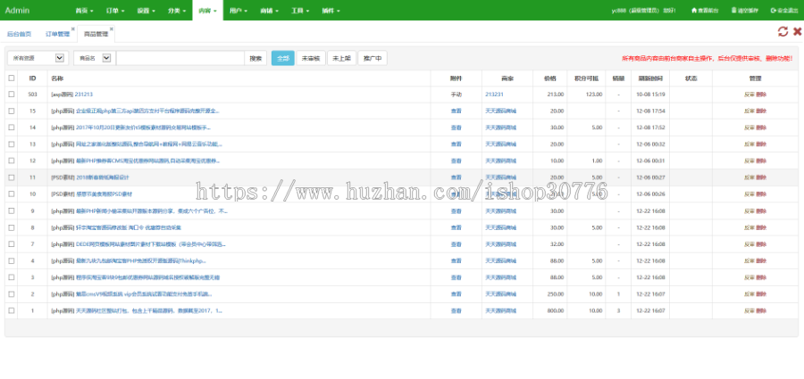Check the box for row ID 503
The width and height of the screenshot is (804, 379).
point(12,95)
